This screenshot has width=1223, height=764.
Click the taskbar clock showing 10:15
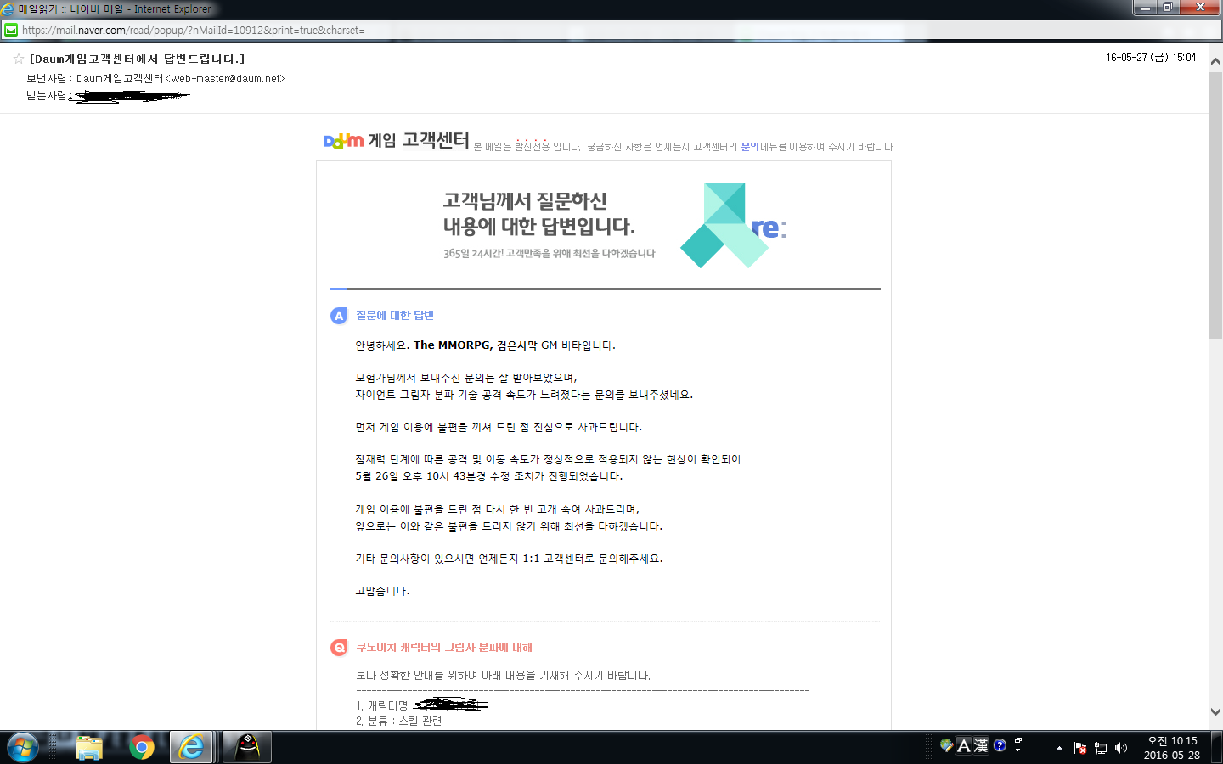[1172, 748]
